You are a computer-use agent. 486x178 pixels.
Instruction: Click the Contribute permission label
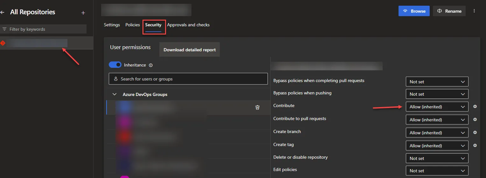[284, 105]
